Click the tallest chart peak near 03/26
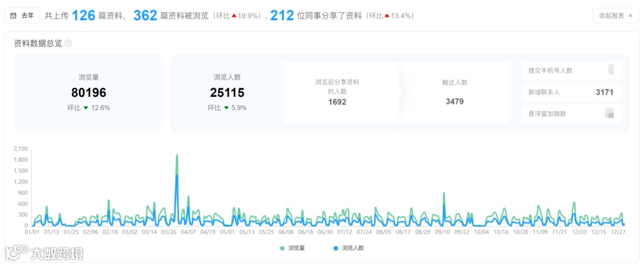 pos(177,155)
